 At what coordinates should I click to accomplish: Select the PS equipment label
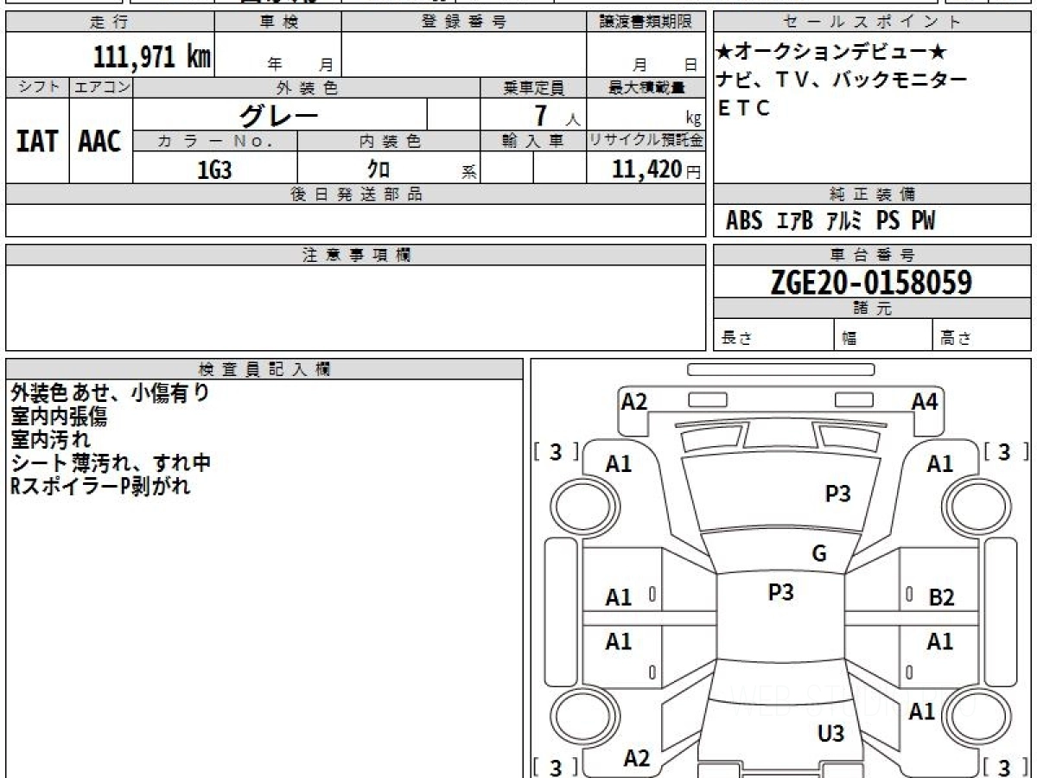coord(887,221)
